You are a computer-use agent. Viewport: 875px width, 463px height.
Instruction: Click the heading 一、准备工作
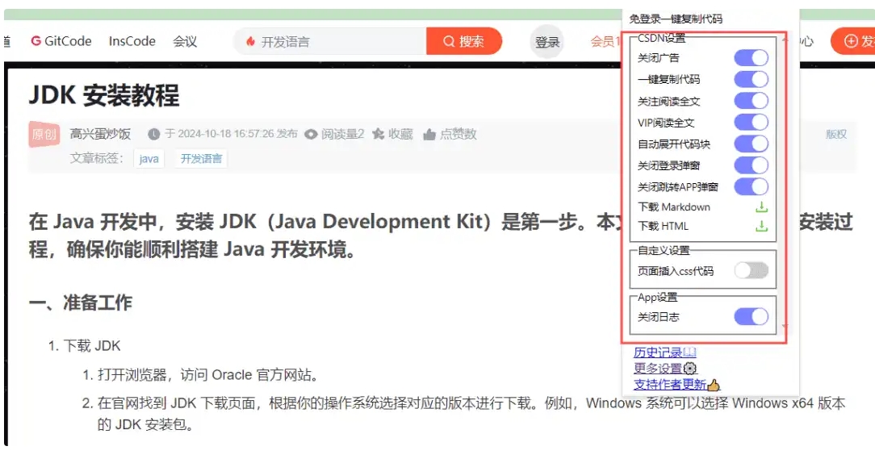[x=81, y=303]
